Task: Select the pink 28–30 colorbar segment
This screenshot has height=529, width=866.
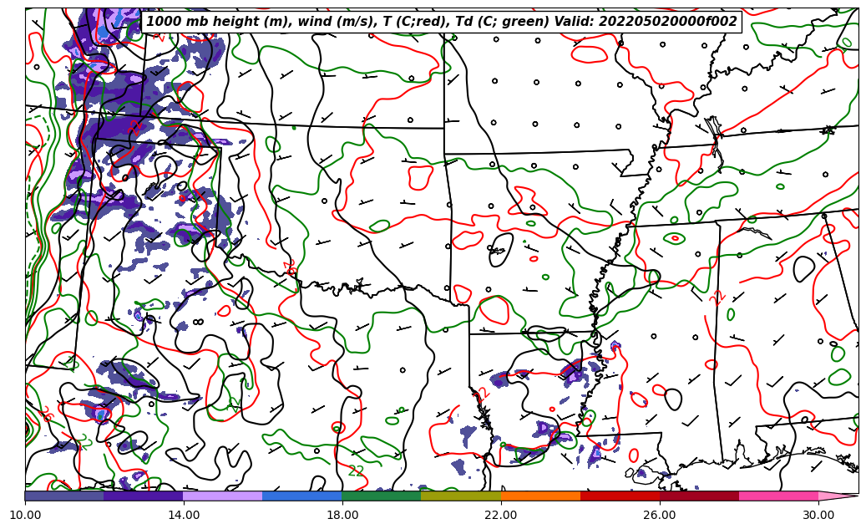Action: tap(779, 496)
